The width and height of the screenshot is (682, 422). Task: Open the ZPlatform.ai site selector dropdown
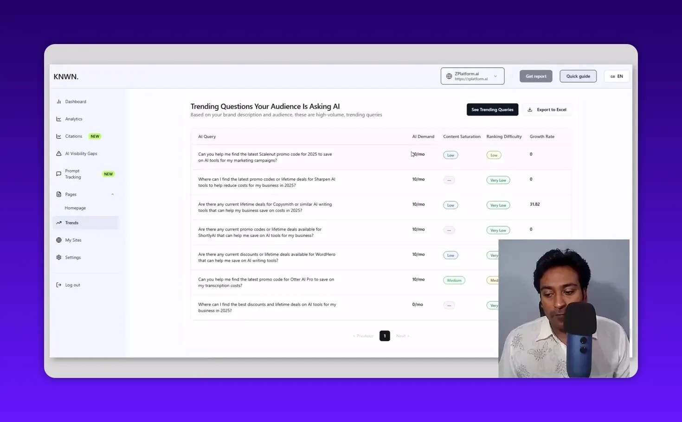click(x=472, y=76)
